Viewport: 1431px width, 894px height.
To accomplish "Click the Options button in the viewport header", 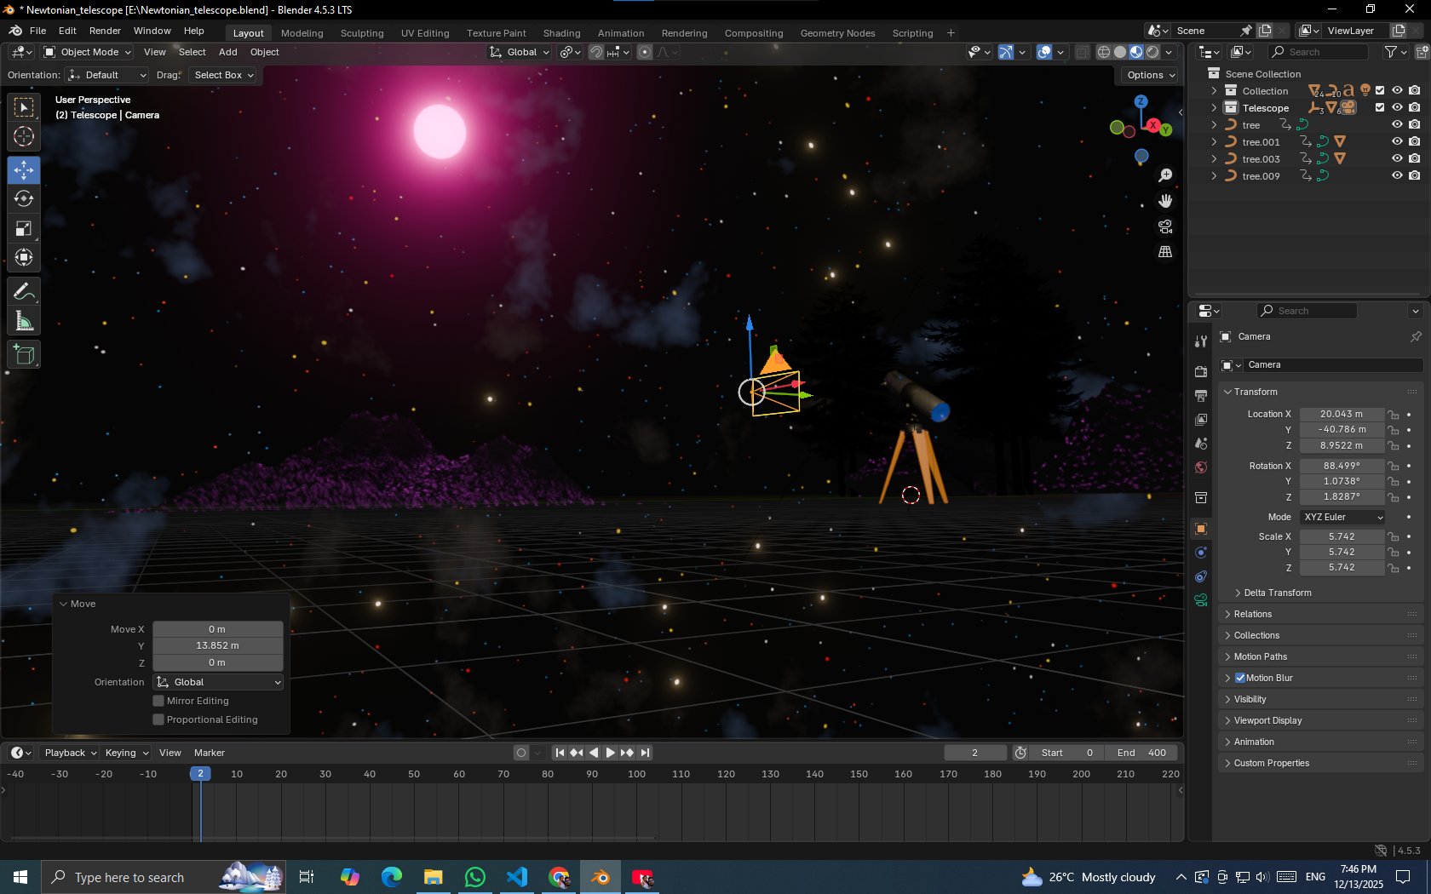I will [x=1147, y=75].
